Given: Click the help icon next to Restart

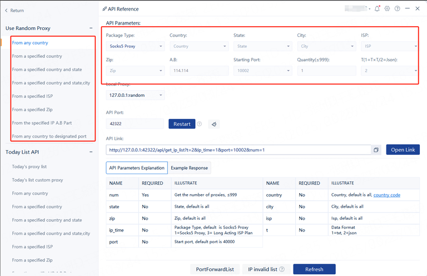Looking at the screenshot, I should [200, 124].
